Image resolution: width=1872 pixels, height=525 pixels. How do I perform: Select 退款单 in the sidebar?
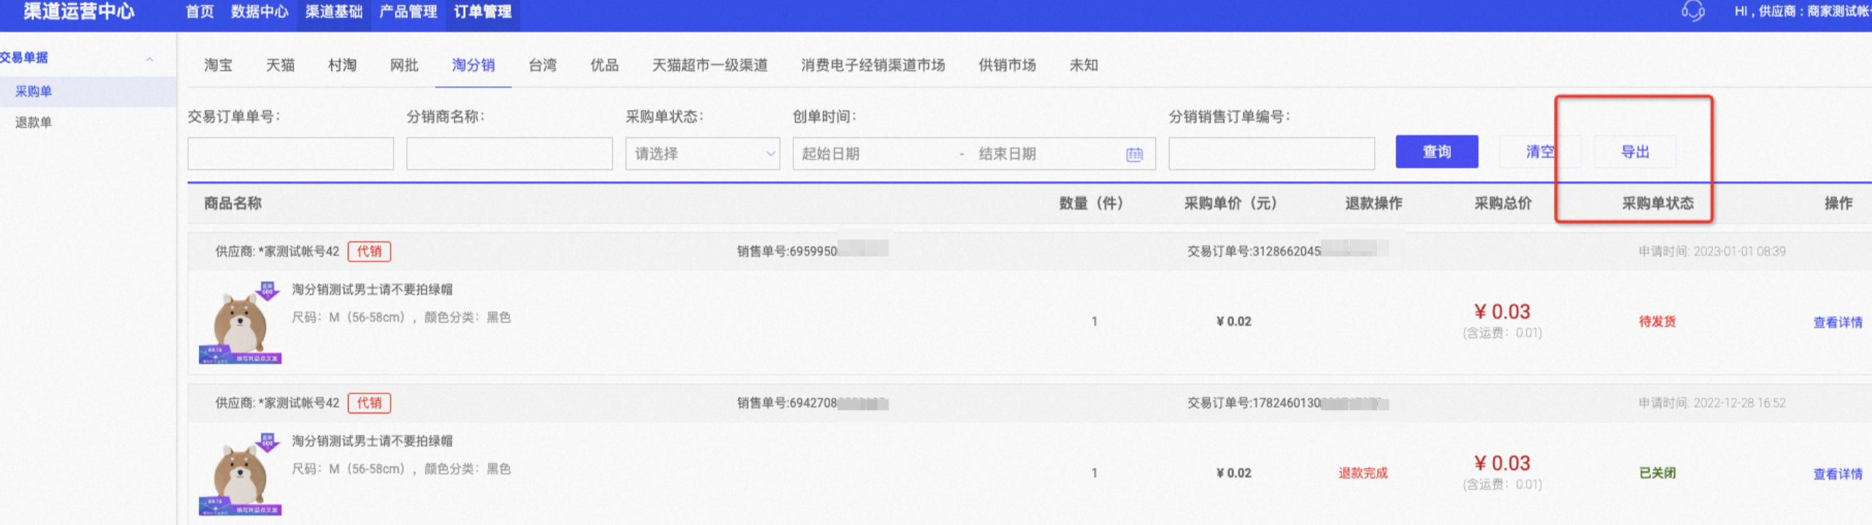tap(33, 122)
